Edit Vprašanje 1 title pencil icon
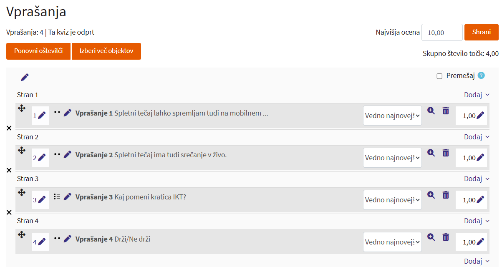This screenshot has width=502, height=272. pos(68,113)
